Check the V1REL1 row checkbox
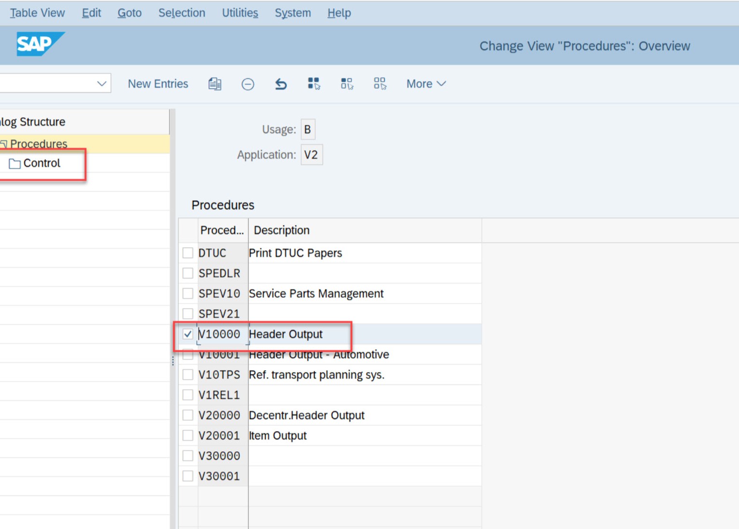Screen dimensions: 739x529 pyautogui.click(x=188, y=394)
